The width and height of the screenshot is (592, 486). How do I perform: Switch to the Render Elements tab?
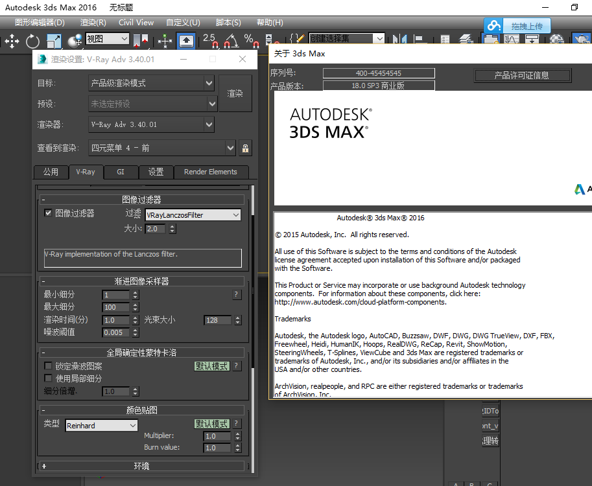tap(210, 172)
